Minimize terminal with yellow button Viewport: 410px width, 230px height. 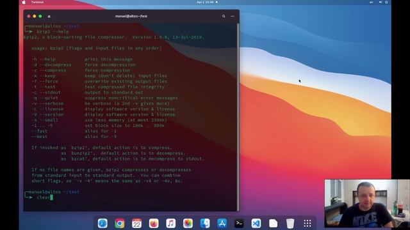(35, 16)
